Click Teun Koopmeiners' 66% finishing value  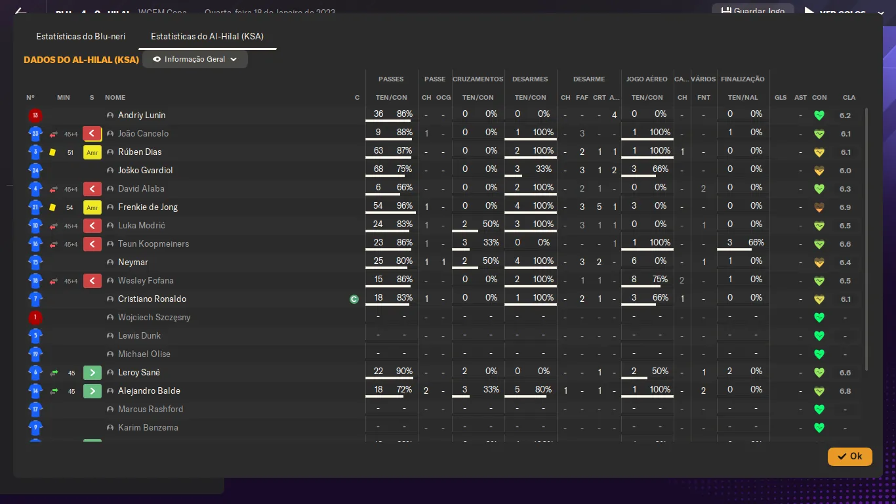point(756,243)
